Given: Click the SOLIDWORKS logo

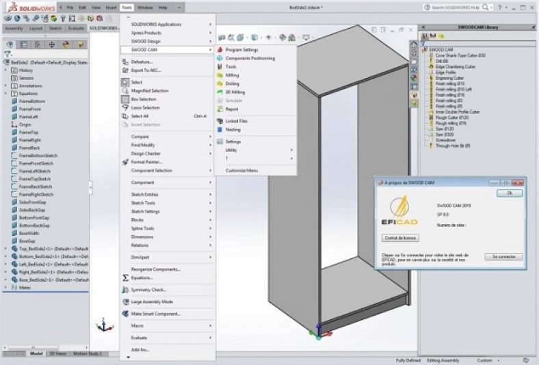Looking at the screenshot, I should (31, 7).
